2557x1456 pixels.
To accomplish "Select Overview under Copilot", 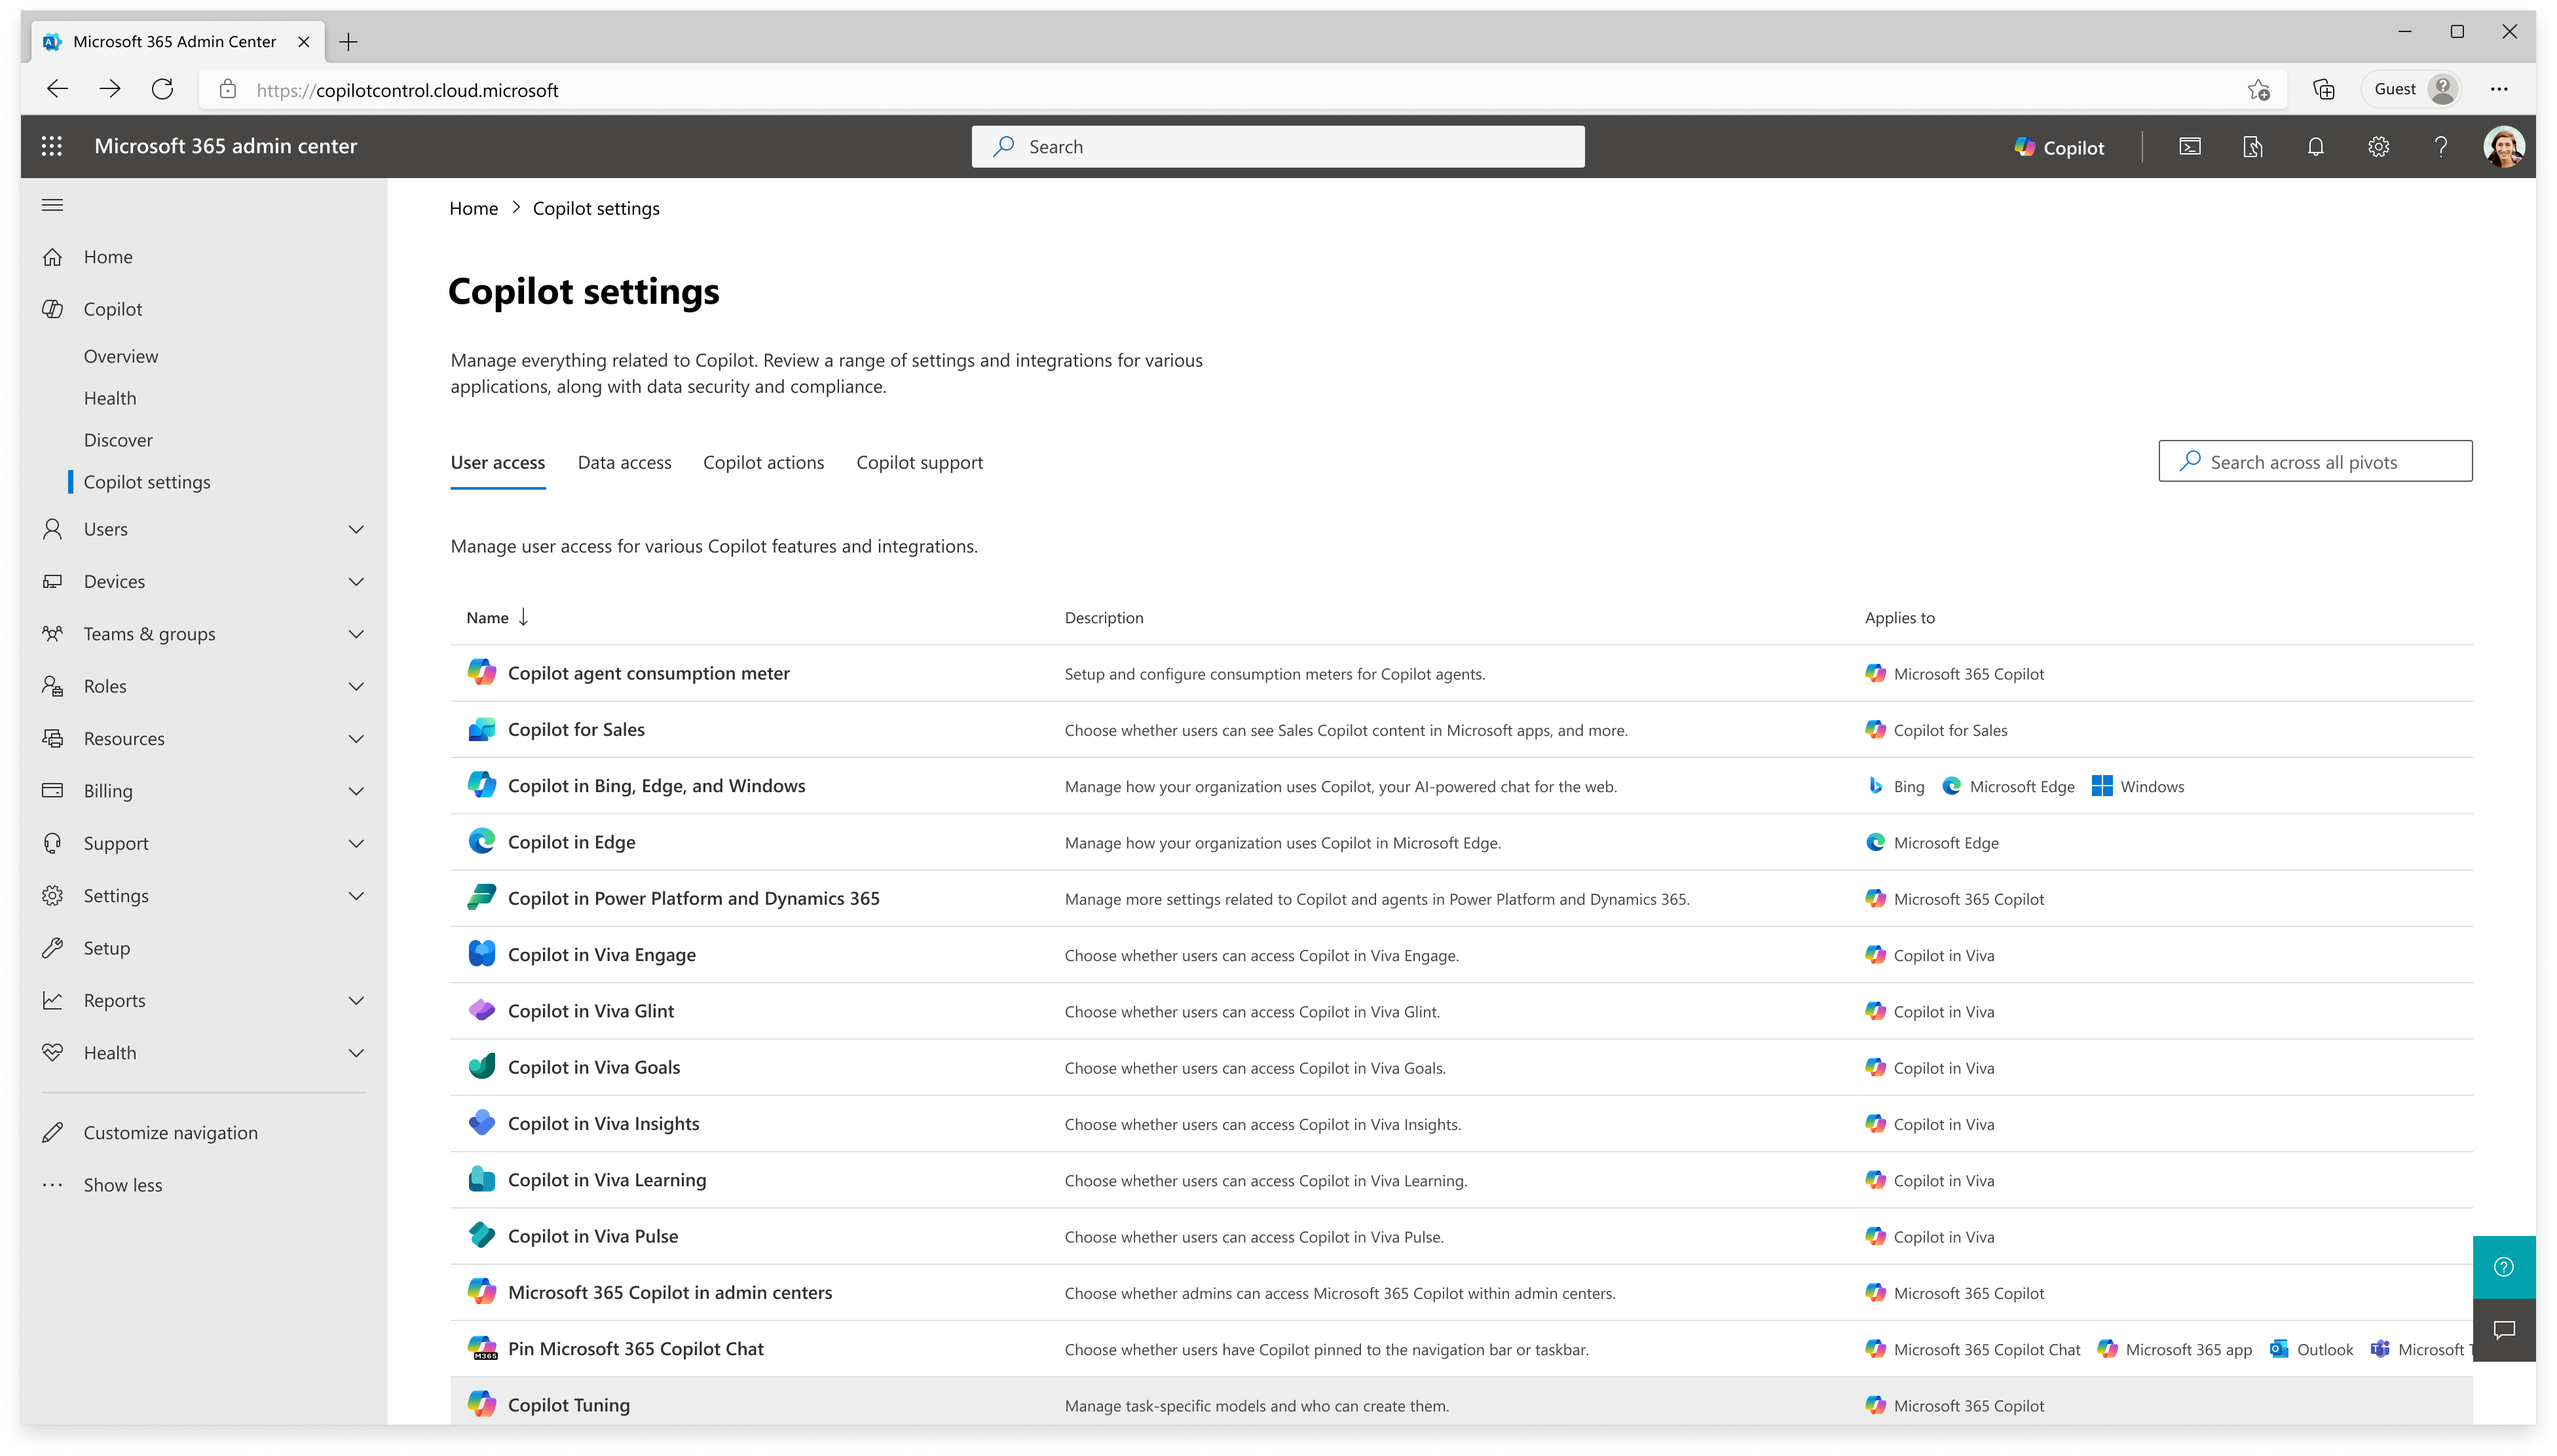I will [121, 356].
